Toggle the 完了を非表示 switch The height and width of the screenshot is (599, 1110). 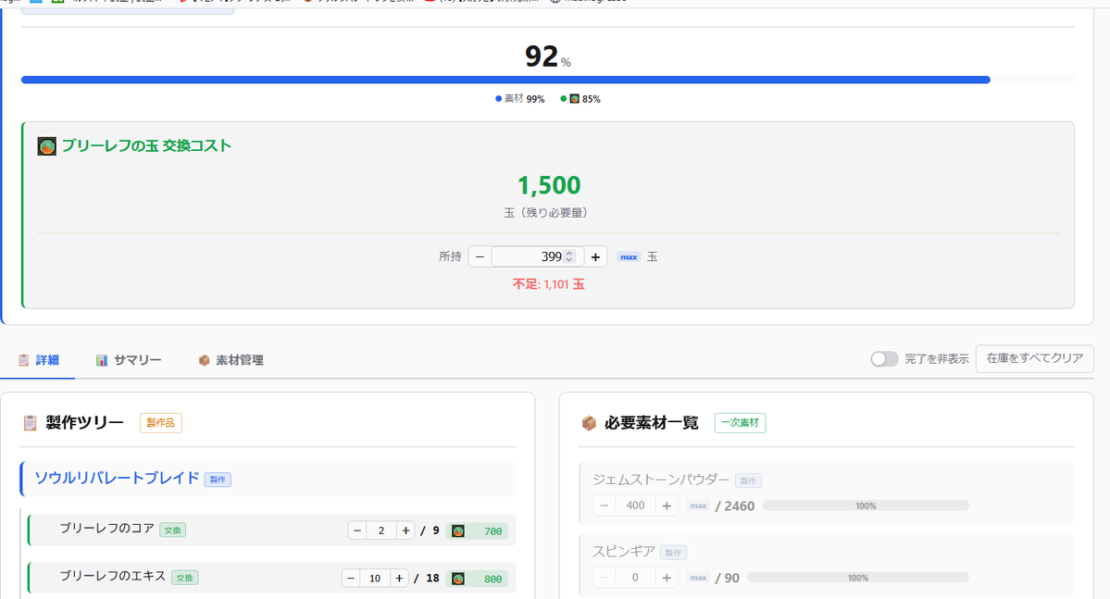[884, 359]
